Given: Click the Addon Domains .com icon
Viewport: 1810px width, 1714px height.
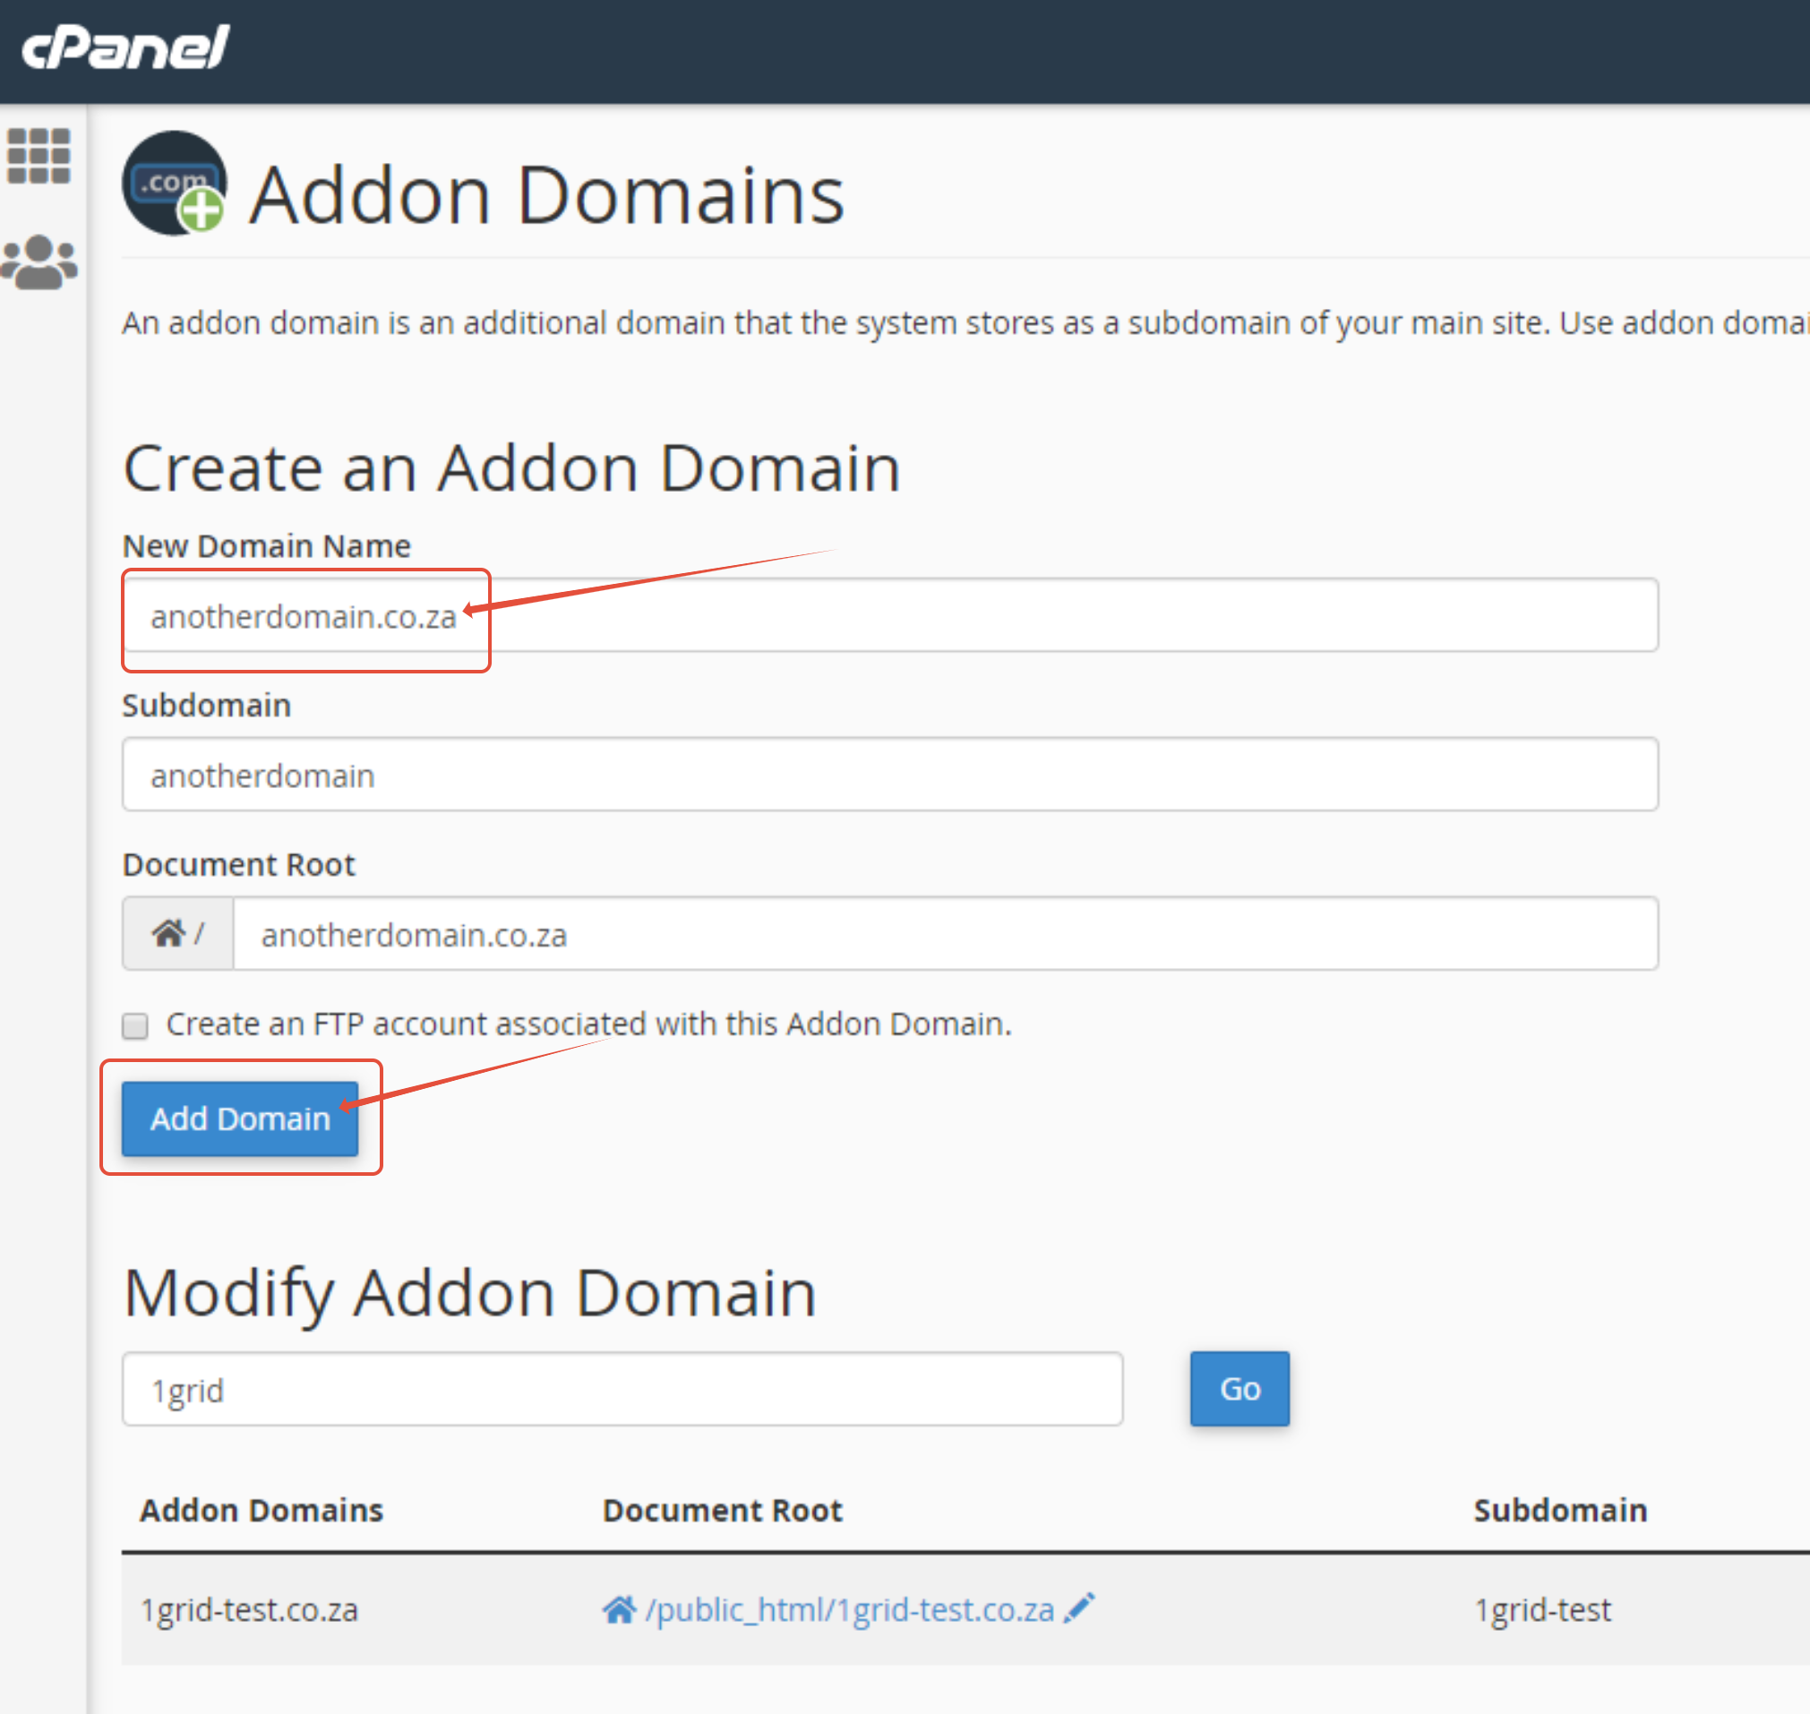Looking at the screenshot, I should click(175, 184).
